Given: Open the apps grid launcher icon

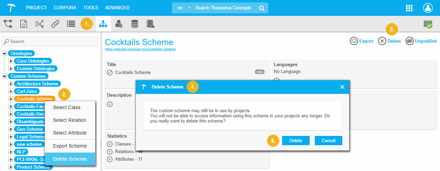Looking at the screenshot, I should click(x=409, y=8).
